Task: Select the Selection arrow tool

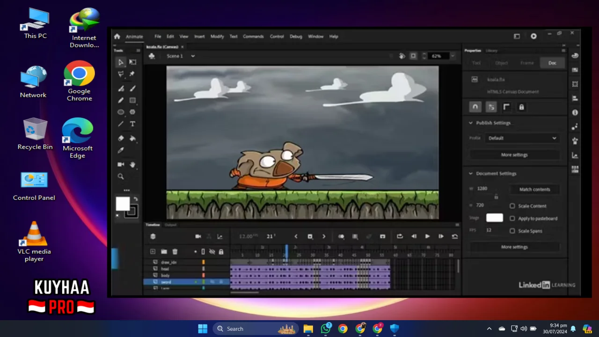Action: 121,62
